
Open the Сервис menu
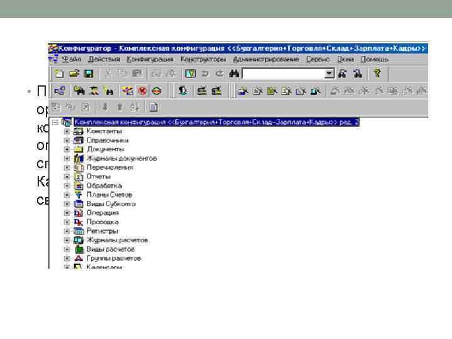[x=318, y=60]
